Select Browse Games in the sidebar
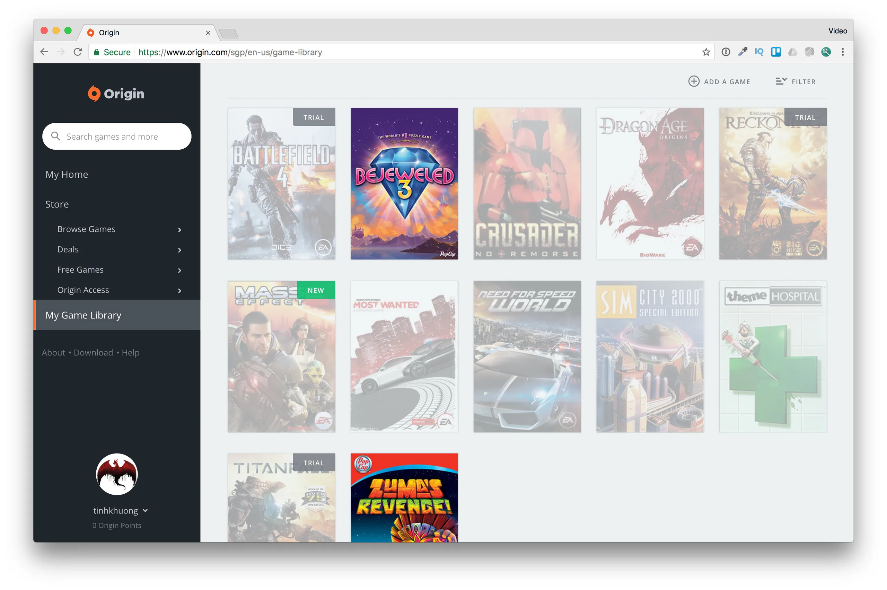The height and width of the screenshot is (590, 887). [x=86, y=229]
